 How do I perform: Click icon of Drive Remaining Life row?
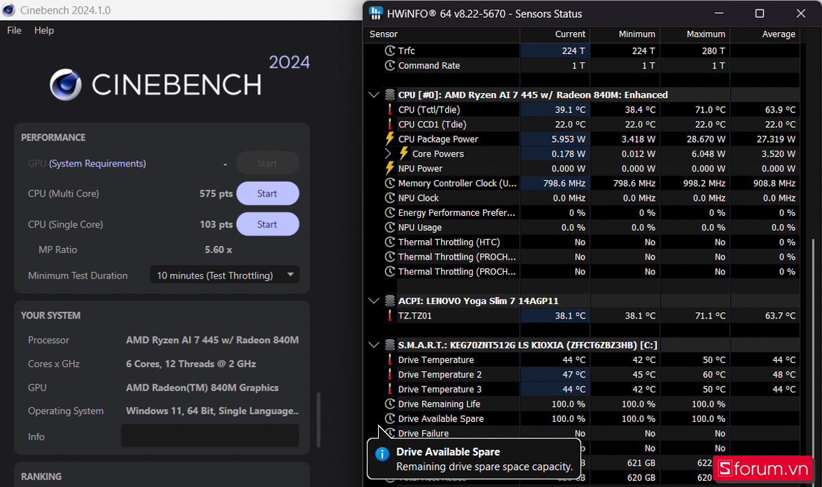[390, 404]
